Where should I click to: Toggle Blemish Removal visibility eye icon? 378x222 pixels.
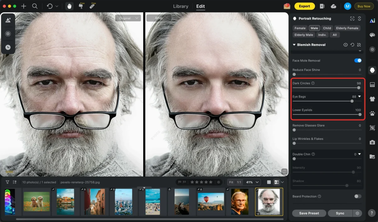(346, 45)
